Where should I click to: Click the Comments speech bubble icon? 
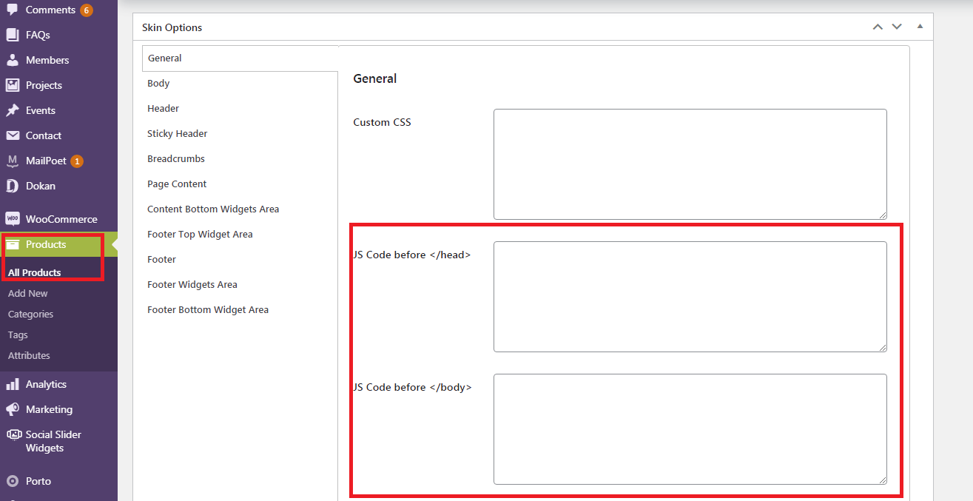13,10
